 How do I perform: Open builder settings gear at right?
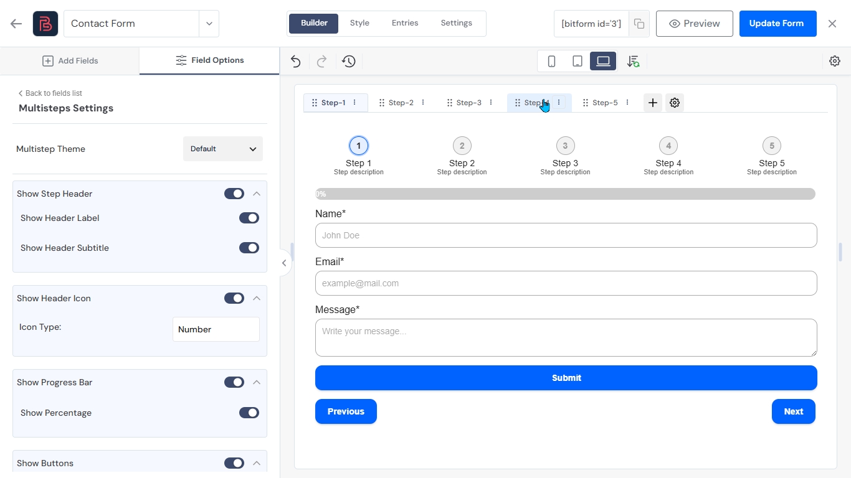[x=835, y=61]
